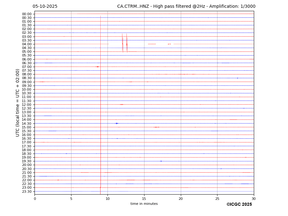Image resolution: width=288 pixels, height=216 pixels.
Task: Click the blue blip on the 08:30 trace
Action: pyautogui.click(x=237, y=78)
